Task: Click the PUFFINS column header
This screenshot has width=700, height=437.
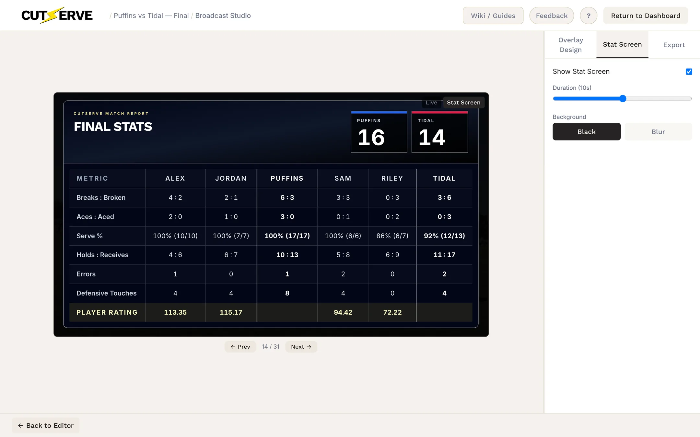Action: (x=287, y=178)
